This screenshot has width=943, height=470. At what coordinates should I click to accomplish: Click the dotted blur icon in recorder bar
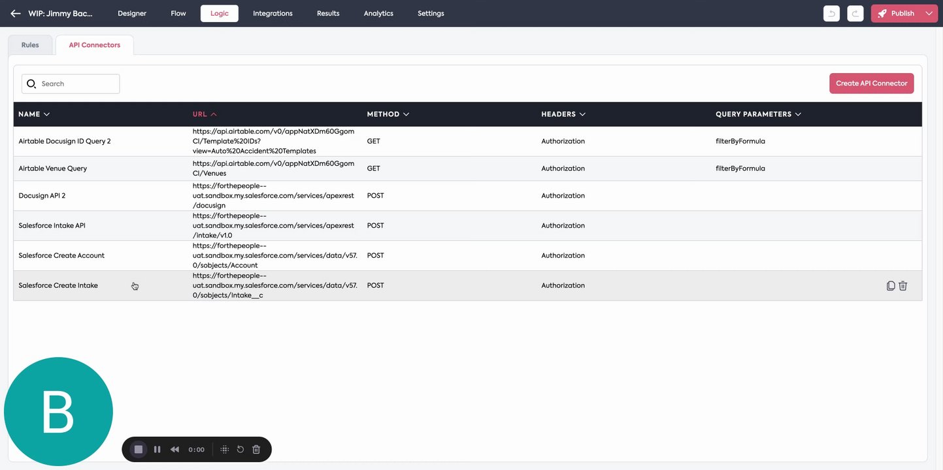tap(224, 449)
